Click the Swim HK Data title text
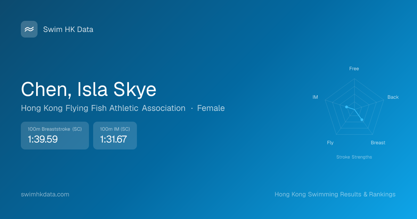This screenshot has height=219, width=417. pyautogui.click(x=68, y=30)
